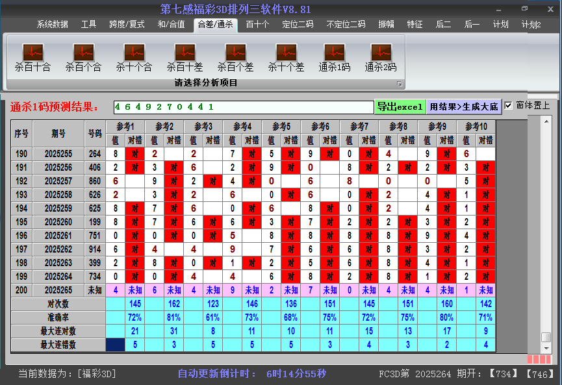Open the 跨度/复式 tab

[127, 25]
